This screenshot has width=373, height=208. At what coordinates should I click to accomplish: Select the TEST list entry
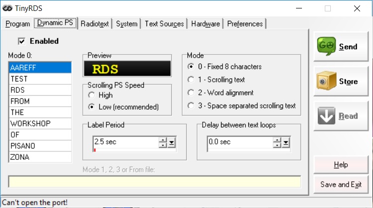40,79
